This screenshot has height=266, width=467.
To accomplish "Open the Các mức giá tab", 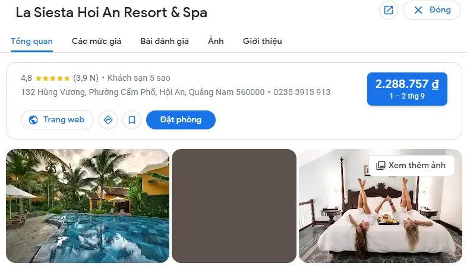I will click(96, 41).
